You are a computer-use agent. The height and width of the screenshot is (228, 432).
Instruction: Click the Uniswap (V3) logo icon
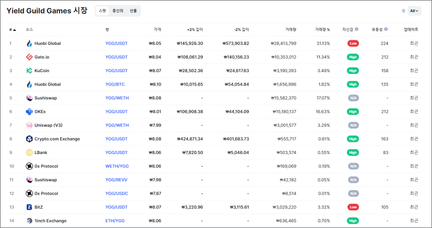coord(29,125)
